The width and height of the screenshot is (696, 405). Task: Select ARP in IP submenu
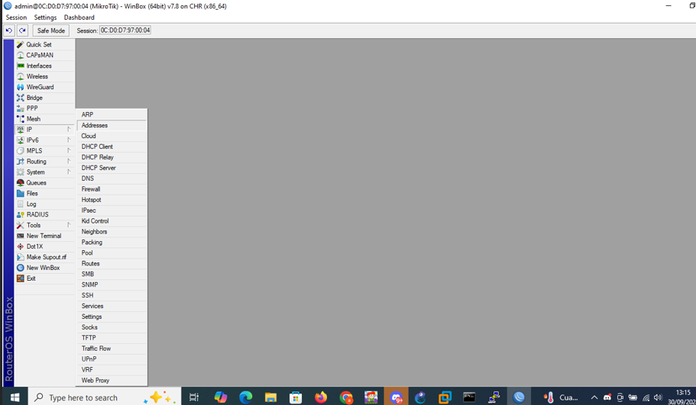(x=112, y=114)
